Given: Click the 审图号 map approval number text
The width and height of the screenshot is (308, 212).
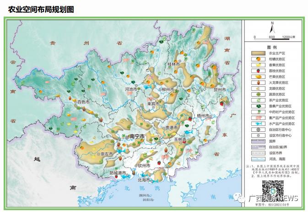Looking at the screenshot, I should [x=272, y=205].
